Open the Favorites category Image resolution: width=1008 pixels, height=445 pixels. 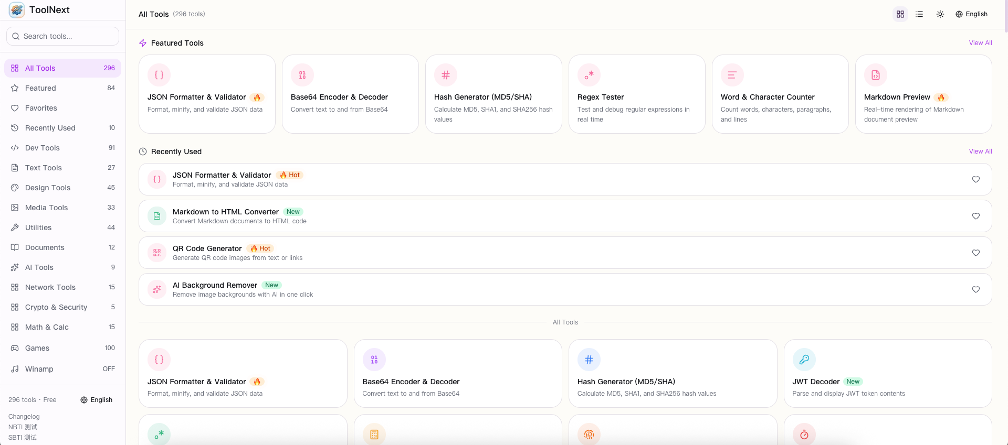(63, 108)
